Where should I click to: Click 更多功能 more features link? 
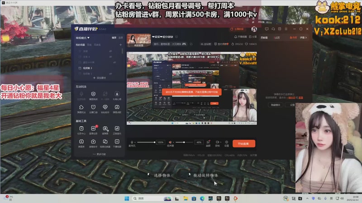pyautogui.click(x=99, y=154)
